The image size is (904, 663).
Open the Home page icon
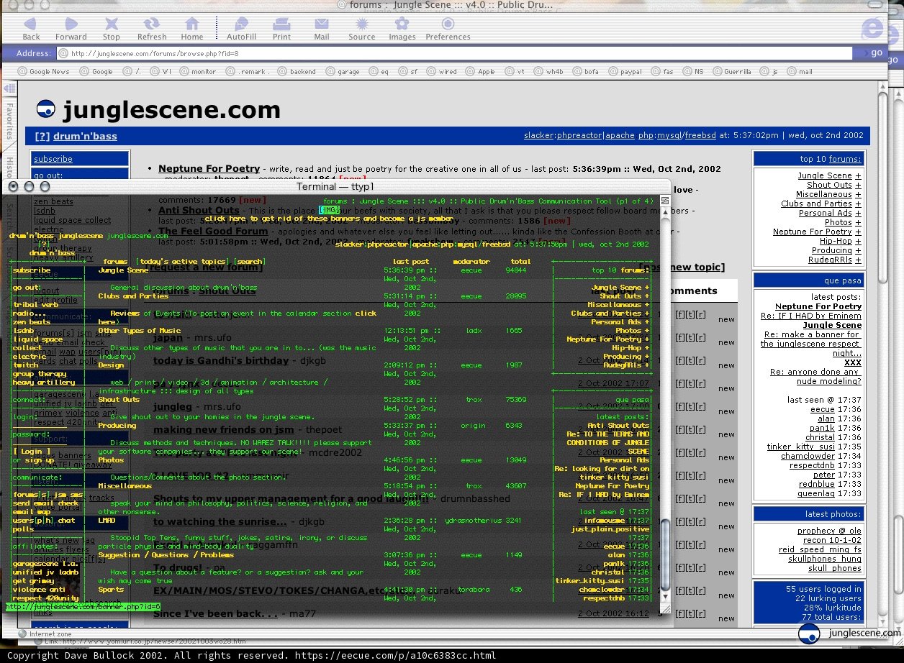point(191,27)
